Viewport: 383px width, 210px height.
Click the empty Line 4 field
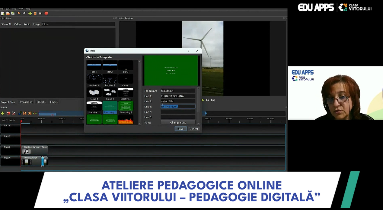[x=178, y=112]
